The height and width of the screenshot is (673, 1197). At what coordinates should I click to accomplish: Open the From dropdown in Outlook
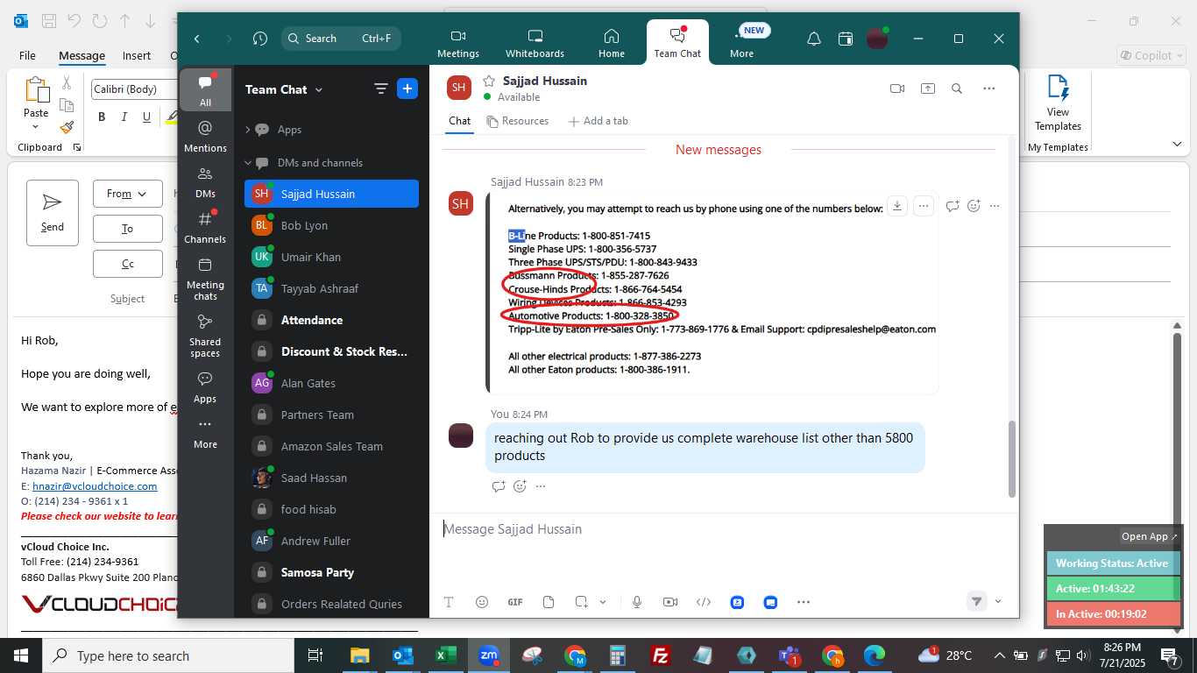coord(127,194)
